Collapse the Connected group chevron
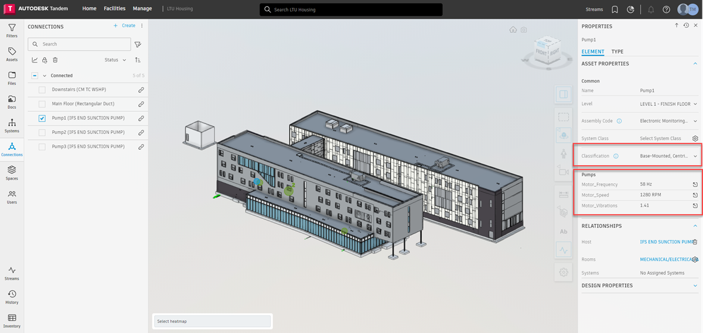Image resolution: width=703 pixels, height=333 pixels. (x=45, y=75)
